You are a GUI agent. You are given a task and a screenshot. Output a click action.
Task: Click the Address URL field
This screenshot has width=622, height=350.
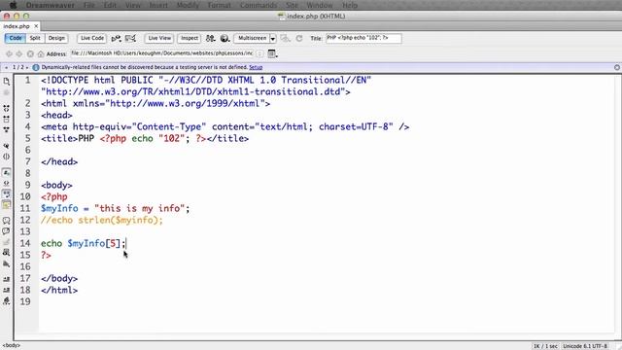click(162, 53)
